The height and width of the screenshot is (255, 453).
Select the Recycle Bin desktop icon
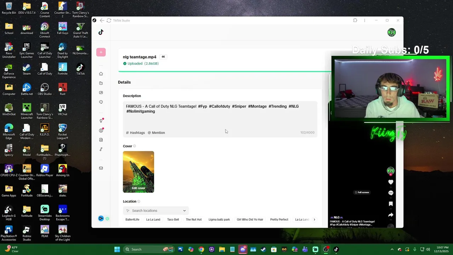pos(9,8)
